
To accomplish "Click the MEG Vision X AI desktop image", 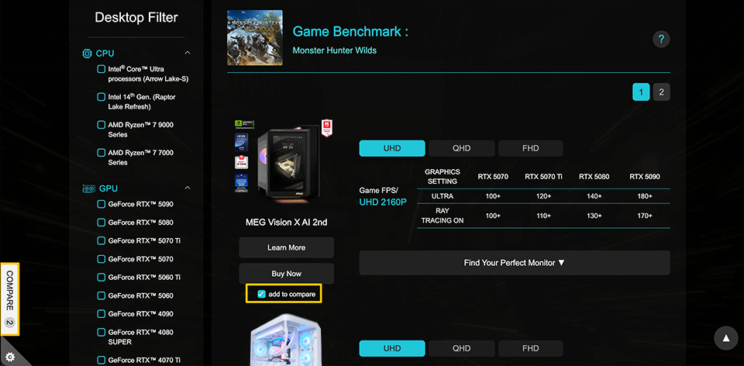I will pos(286,158).
